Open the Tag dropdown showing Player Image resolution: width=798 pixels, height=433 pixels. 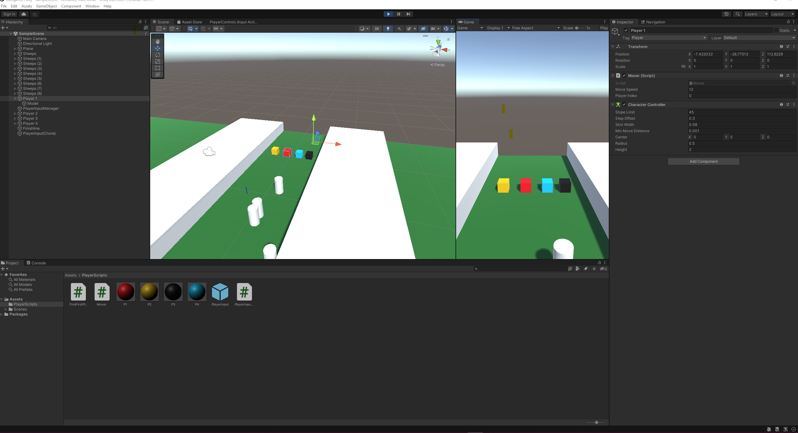click(x=668, y=38)
